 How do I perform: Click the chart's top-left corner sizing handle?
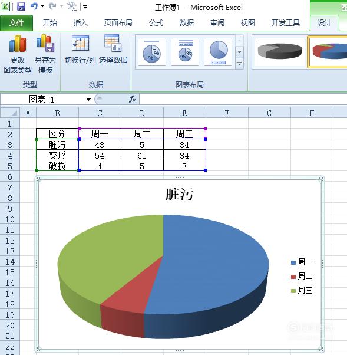pos(38,179)
